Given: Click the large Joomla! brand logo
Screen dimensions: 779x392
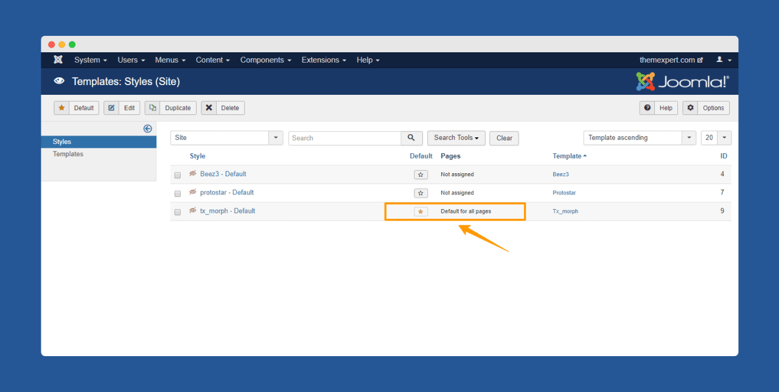Looking at the screenshot, I should (682, 81).
